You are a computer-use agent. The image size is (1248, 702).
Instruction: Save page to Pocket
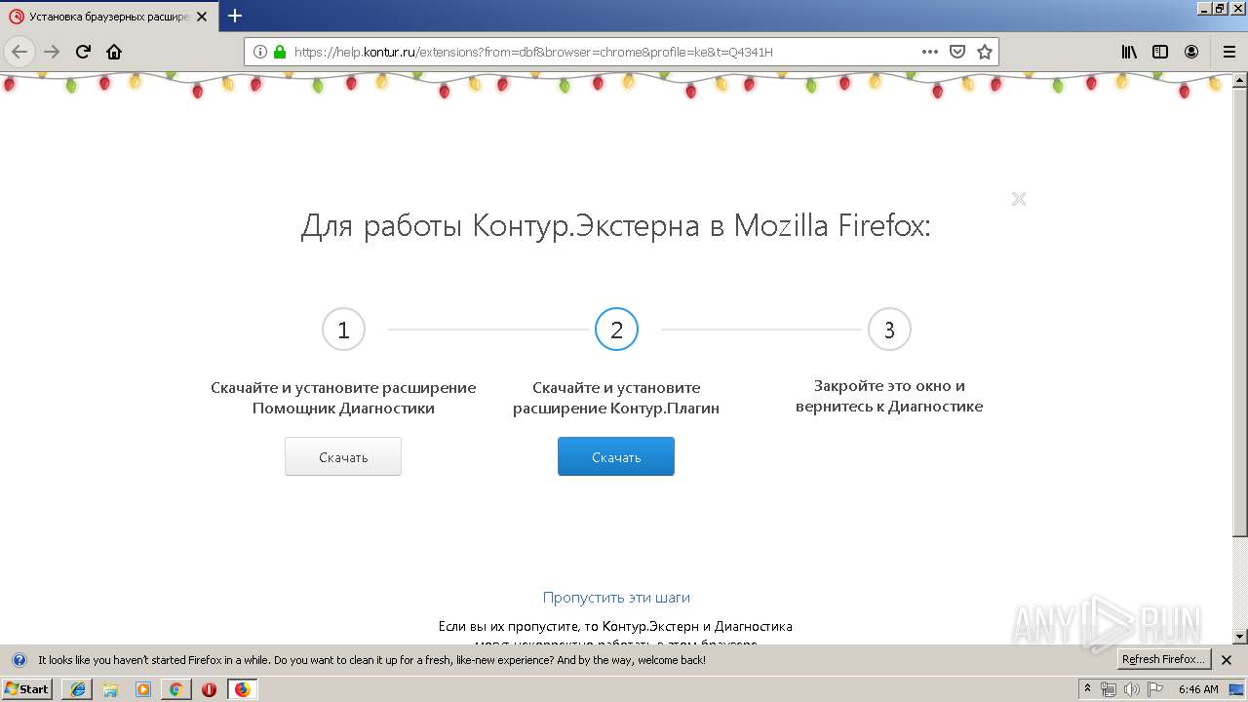click(x=957, y=52)
